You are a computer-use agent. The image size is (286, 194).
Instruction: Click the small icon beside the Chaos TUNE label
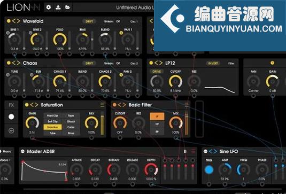point(7,75)
